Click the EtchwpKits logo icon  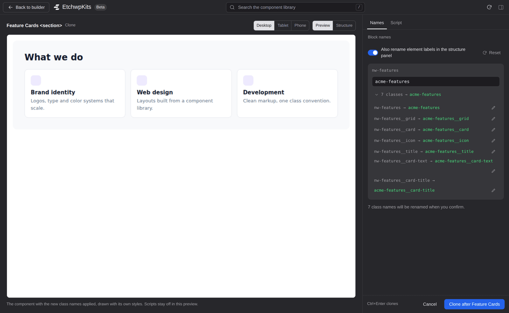click(57, 7)
